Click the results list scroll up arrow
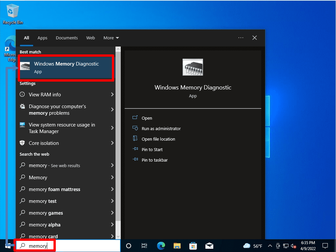The image size is (336, 252). (118, 49)
